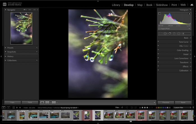The height and width of the screenshot is (124, 196).
Task: Go to next photo arrow in filmstrip bar
Action: point(20,108)
